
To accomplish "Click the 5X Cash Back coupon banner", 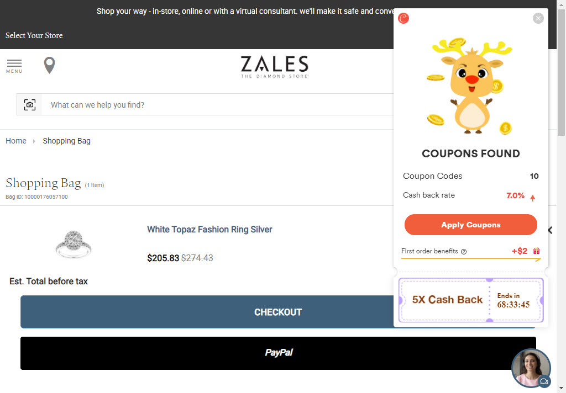I will pyautogui.click(x=471, y=300).
